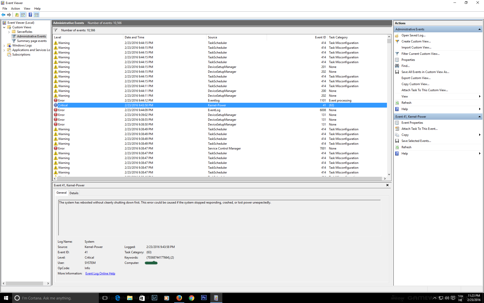Open Firefox from the taskbar
Viewport: 484px width, 303px height.
(179, 298)
